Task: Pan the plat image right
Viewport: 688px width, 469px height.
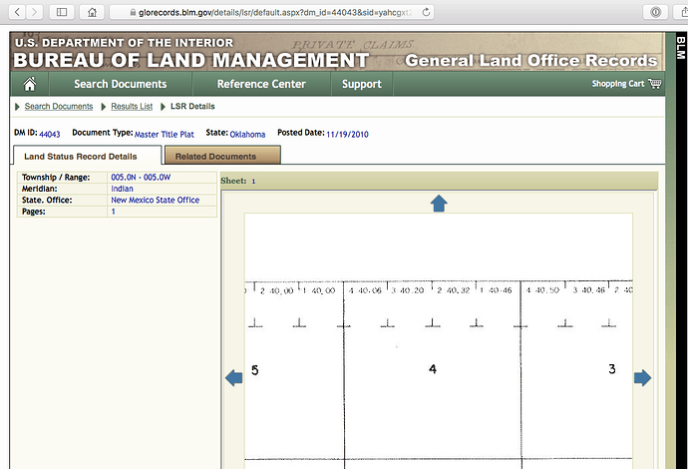Action: click(x=642, y=377)
